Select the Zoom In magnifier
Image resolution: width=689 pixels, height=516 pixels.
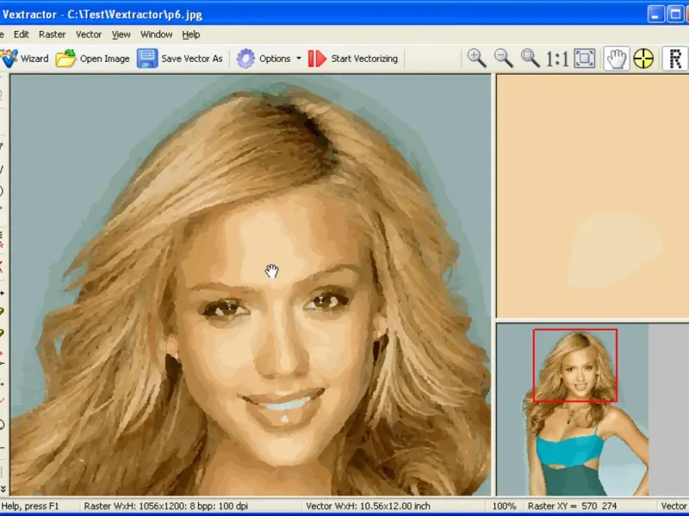click(477, 58)
